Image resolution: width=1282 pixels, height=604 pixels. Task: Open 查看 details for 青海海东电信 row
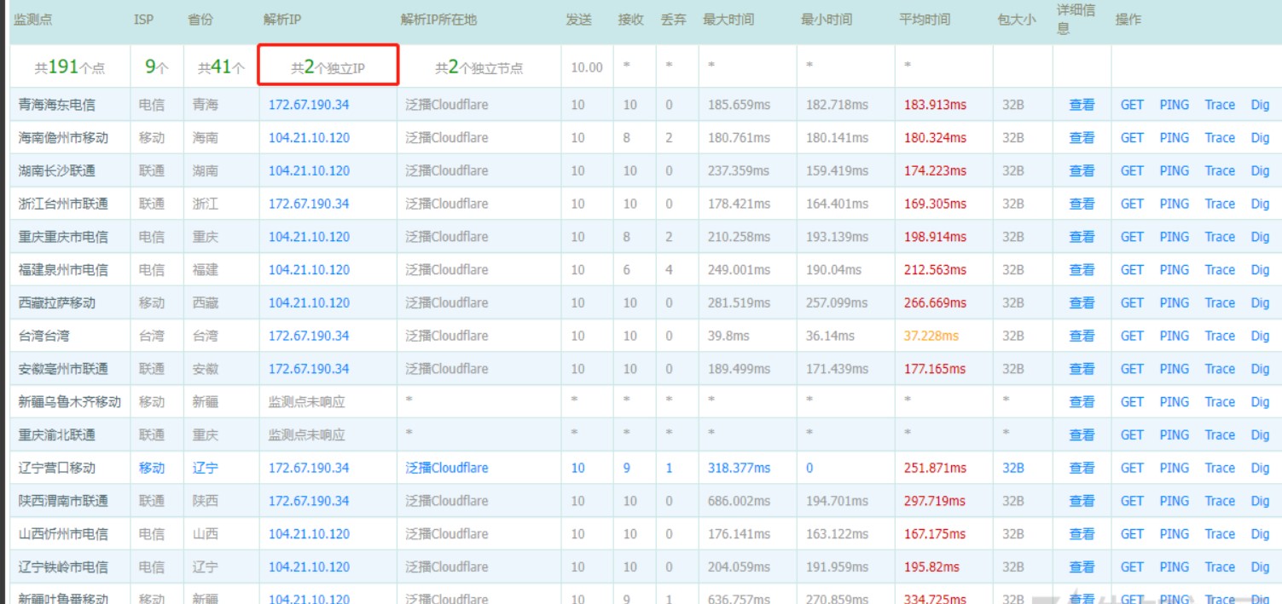tap(1082, 105)
